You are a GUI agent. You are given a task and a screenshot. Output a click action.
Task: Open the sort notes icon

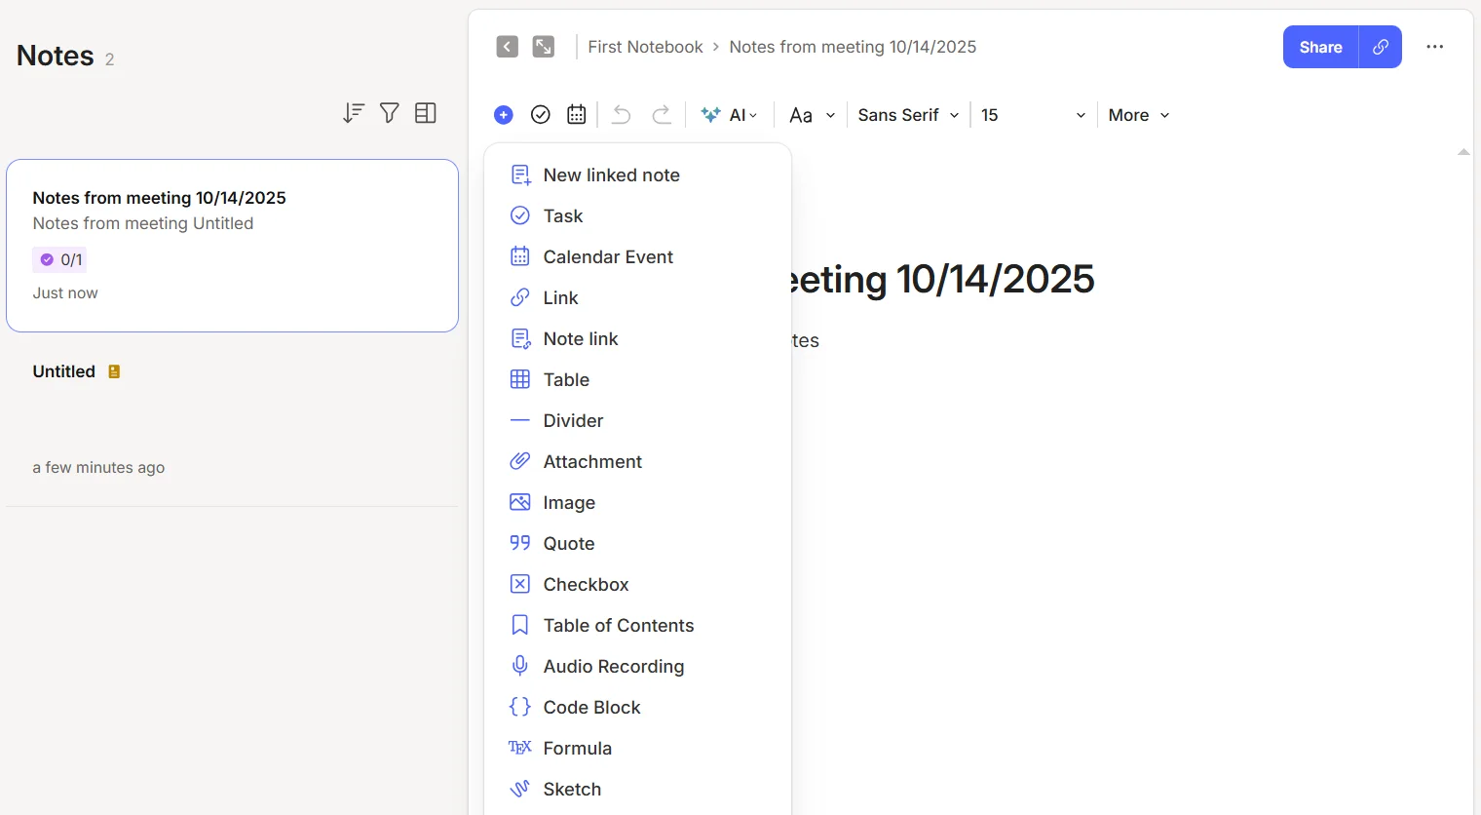354,112
